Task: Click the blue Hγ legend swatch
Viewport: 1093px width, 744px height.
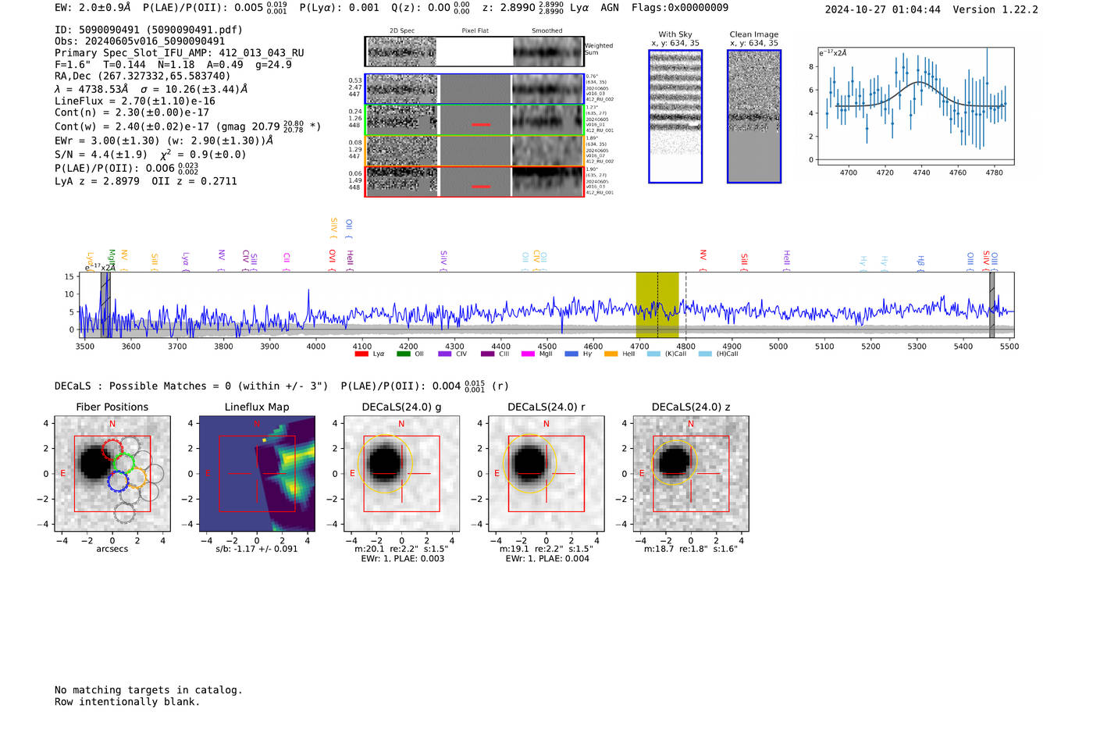Action: (x=571, y=354)
